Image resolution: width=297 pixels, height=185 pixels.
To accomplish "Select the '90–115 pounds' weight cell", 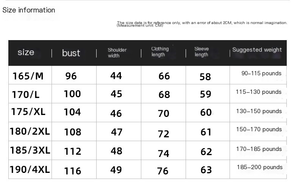I will tap(261, 73).
